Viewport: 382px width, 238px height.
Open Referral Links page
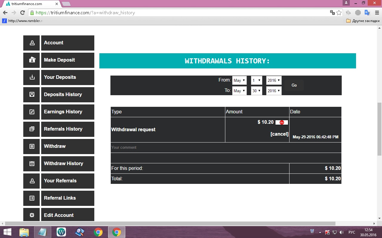pyautogui.click(x=68, y=198)
